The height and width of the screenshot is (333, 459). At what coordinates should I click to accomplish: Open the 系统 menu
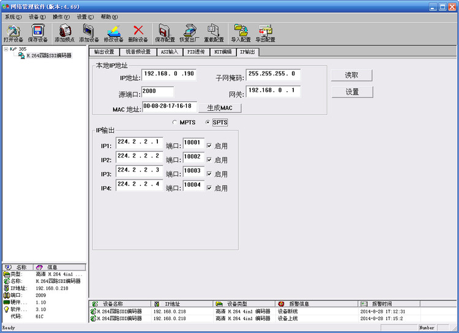click(13, 17)
